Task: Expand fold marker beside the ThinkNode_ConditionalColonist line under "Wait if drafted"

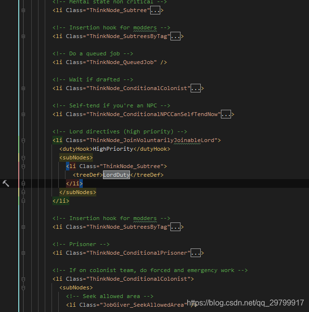Action: (23, 88)
